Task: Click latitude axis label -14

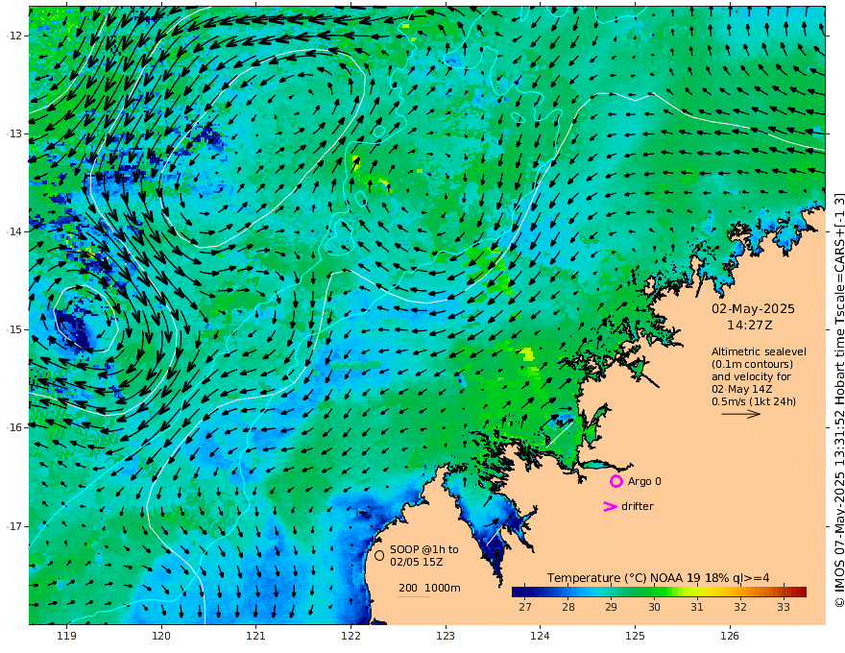Action: [14, 231]
